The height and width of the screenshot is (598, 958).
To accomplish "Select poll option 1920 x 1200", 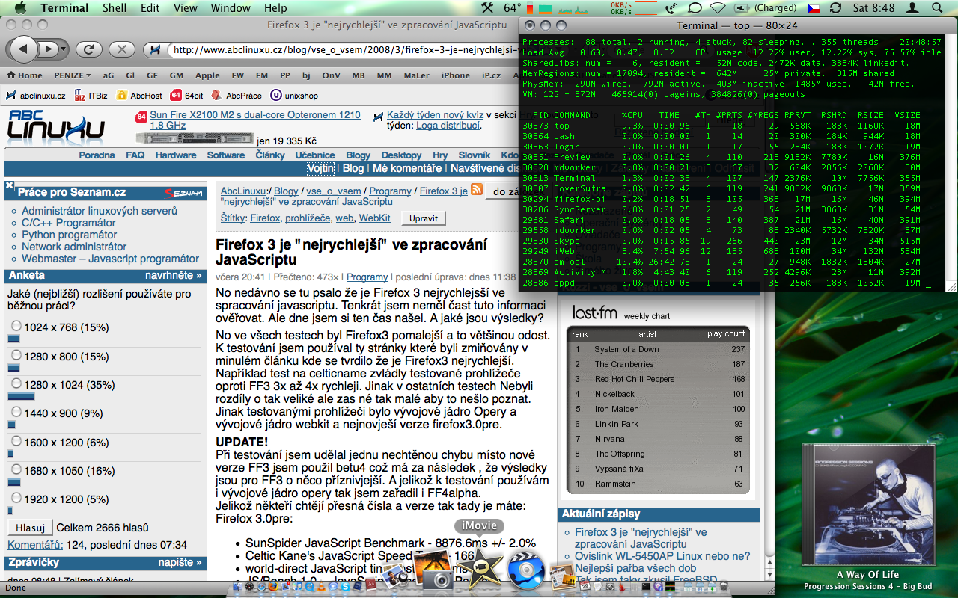I will click(16, 499).
